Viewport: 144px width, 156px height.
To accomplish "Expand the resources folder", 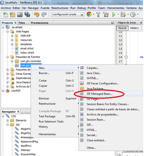I will (12, 40).
